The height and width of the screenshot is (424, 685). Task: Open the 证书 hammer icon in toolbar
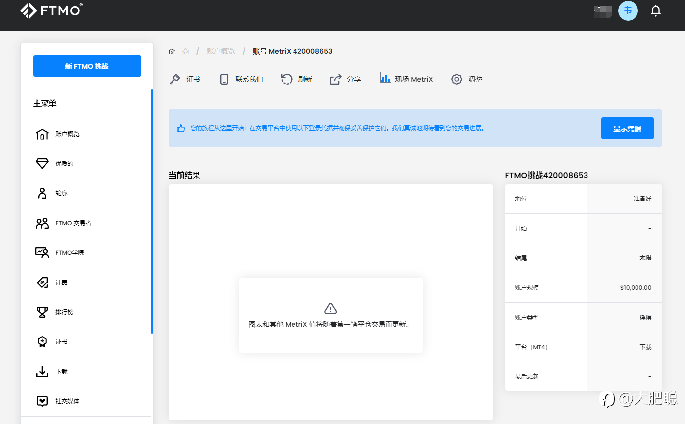pyautogui.click(x=175, y=79)
